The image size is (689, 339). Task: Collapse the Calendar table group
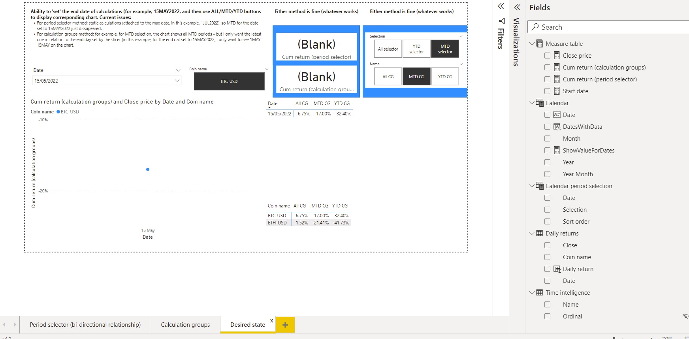(x=532, y=103)
